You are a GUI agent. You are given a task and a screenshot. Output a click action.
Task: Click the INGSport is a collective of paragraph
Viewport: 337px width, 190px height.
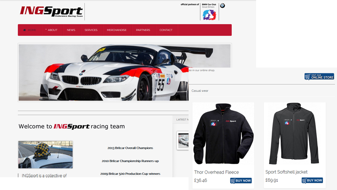(44, 176)
